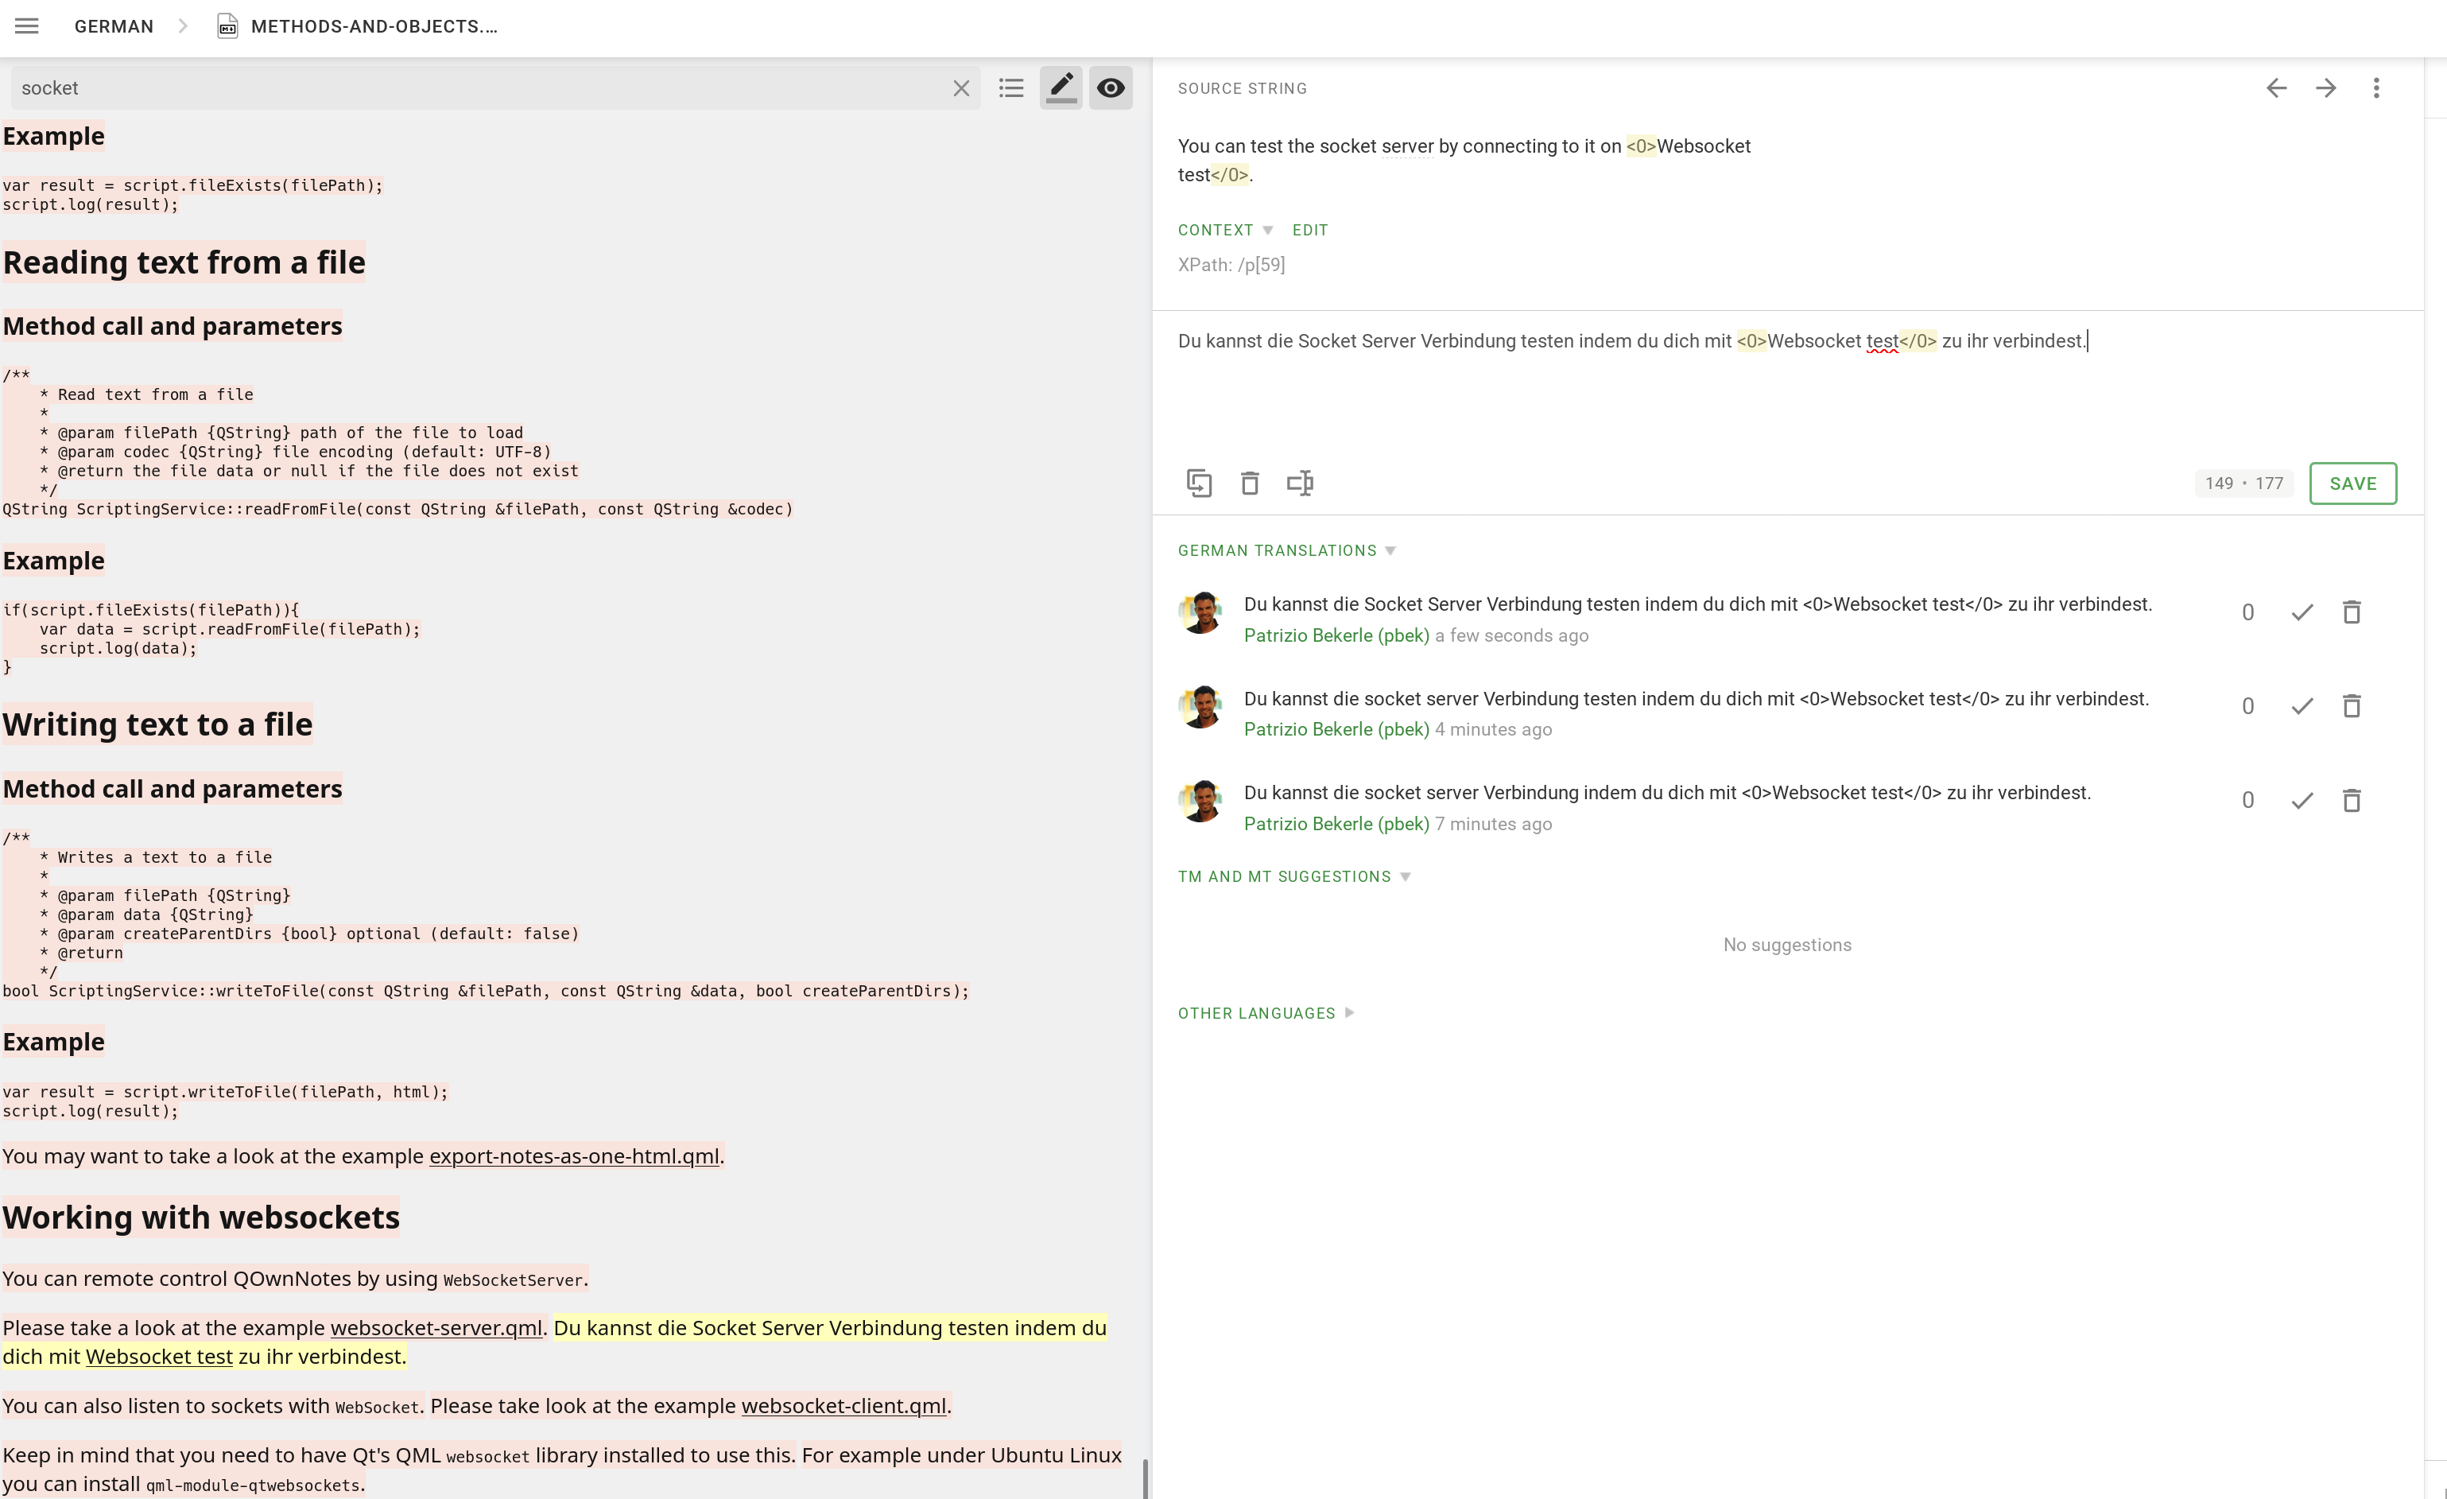Click vote count on 7-minute-old translation
This screenshot has width=2447, height=1499.
click(x=2247, y=802)
